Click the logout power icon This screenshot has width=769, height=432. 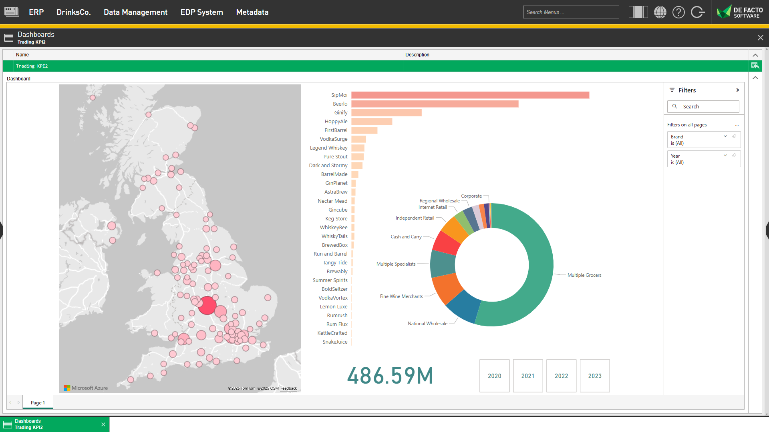pyautogui.click(x=697, y=12)
